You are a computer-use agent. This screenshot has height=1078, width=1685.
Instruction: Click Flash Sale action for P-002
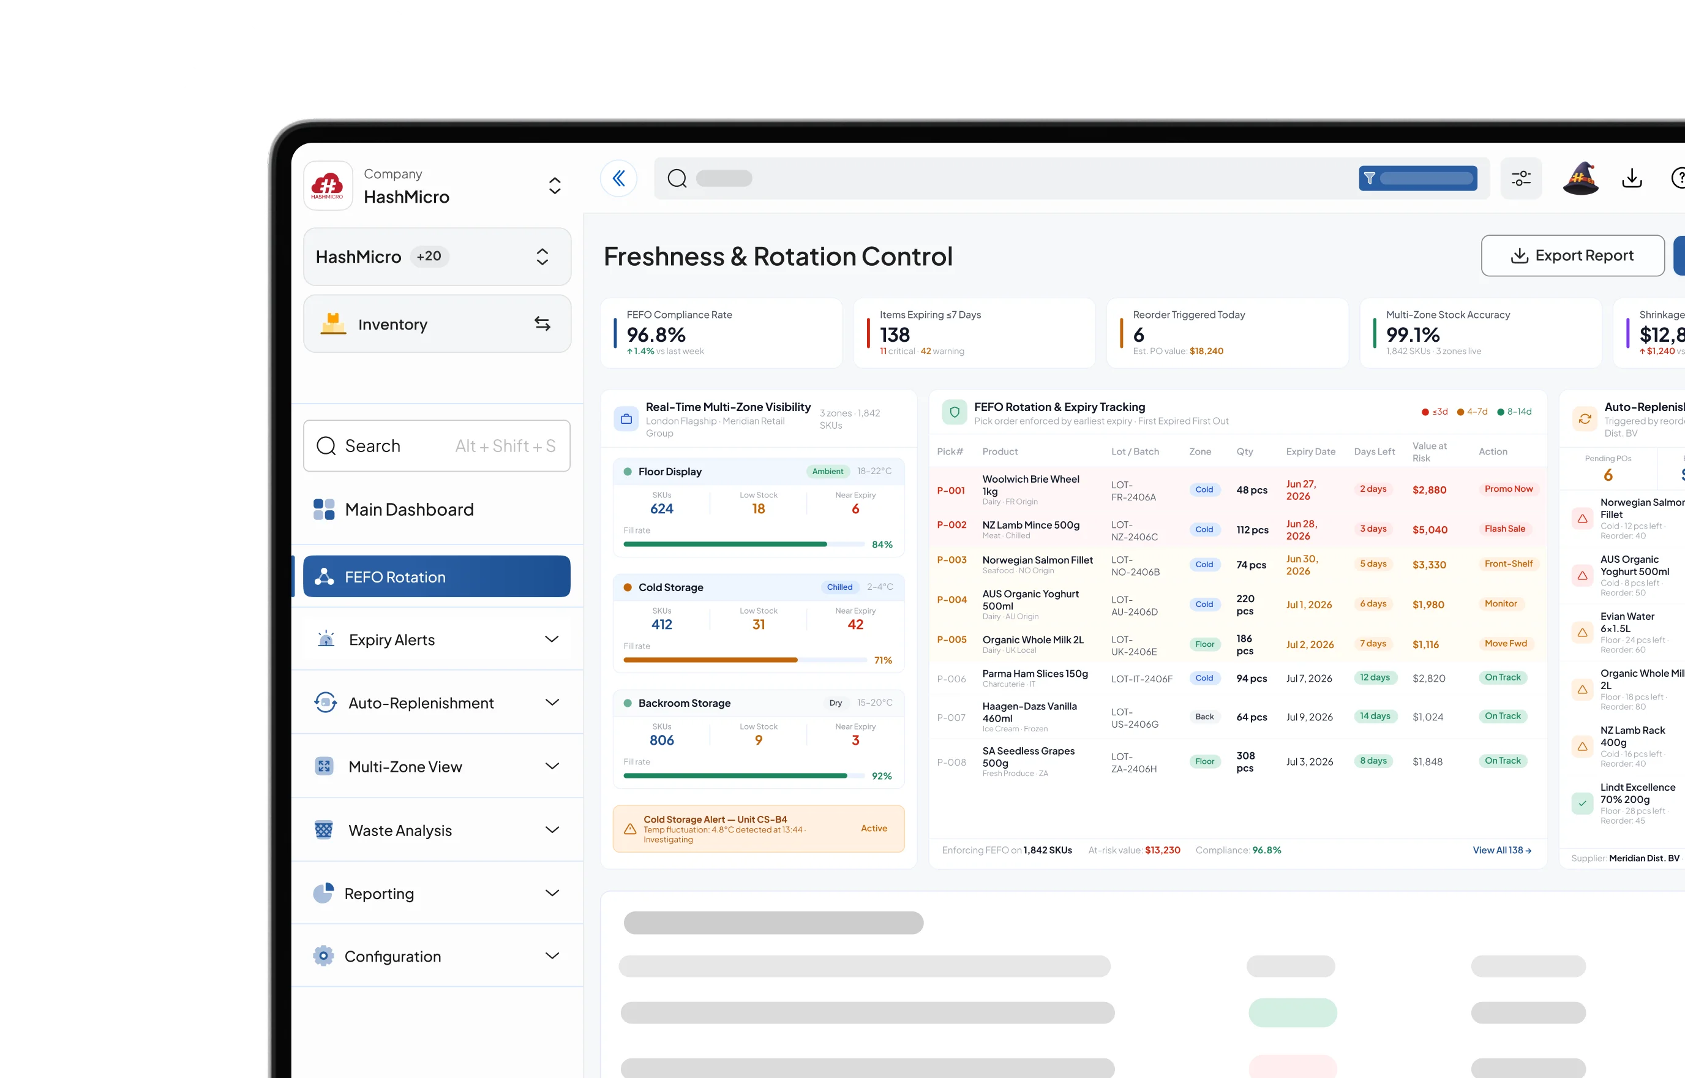pos(1504,529)
